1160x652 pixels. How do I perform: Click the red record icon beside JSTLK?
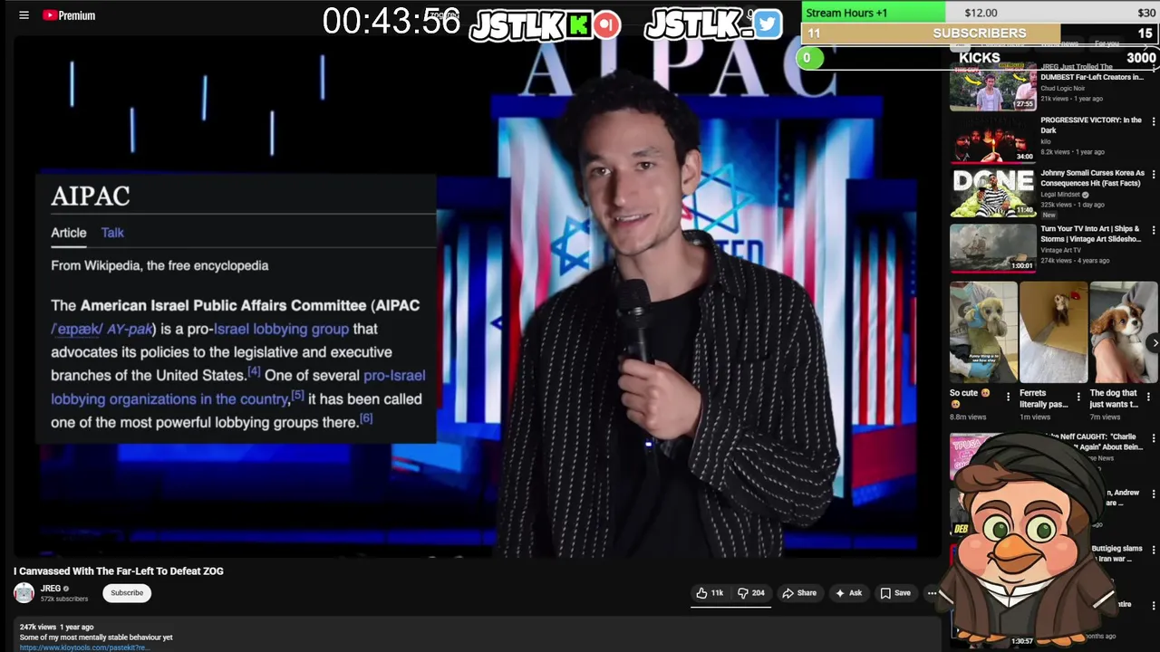607,24
